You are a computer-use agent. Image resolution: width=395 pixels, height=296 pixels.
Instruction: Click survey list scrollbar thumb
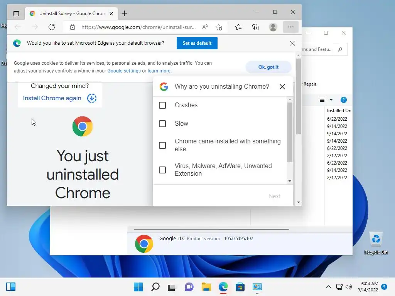tap(290, 132)
